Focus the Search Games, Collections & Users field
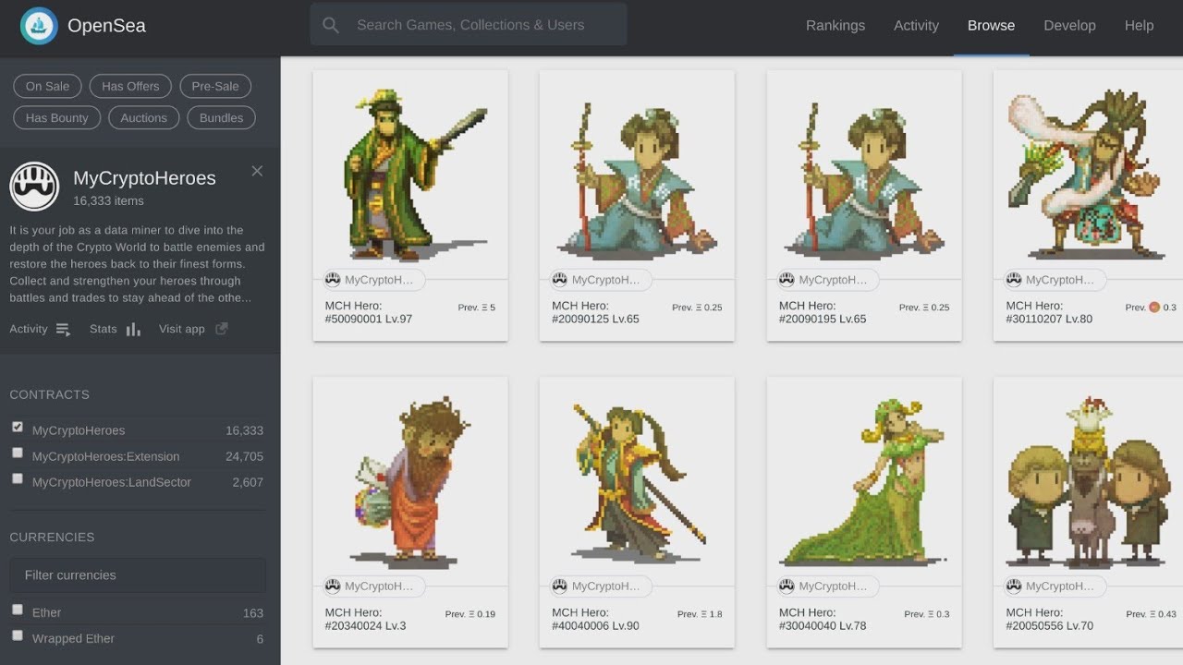Image resolution: width=1183 pixels, height=665 pixels. tap(469, 25)
